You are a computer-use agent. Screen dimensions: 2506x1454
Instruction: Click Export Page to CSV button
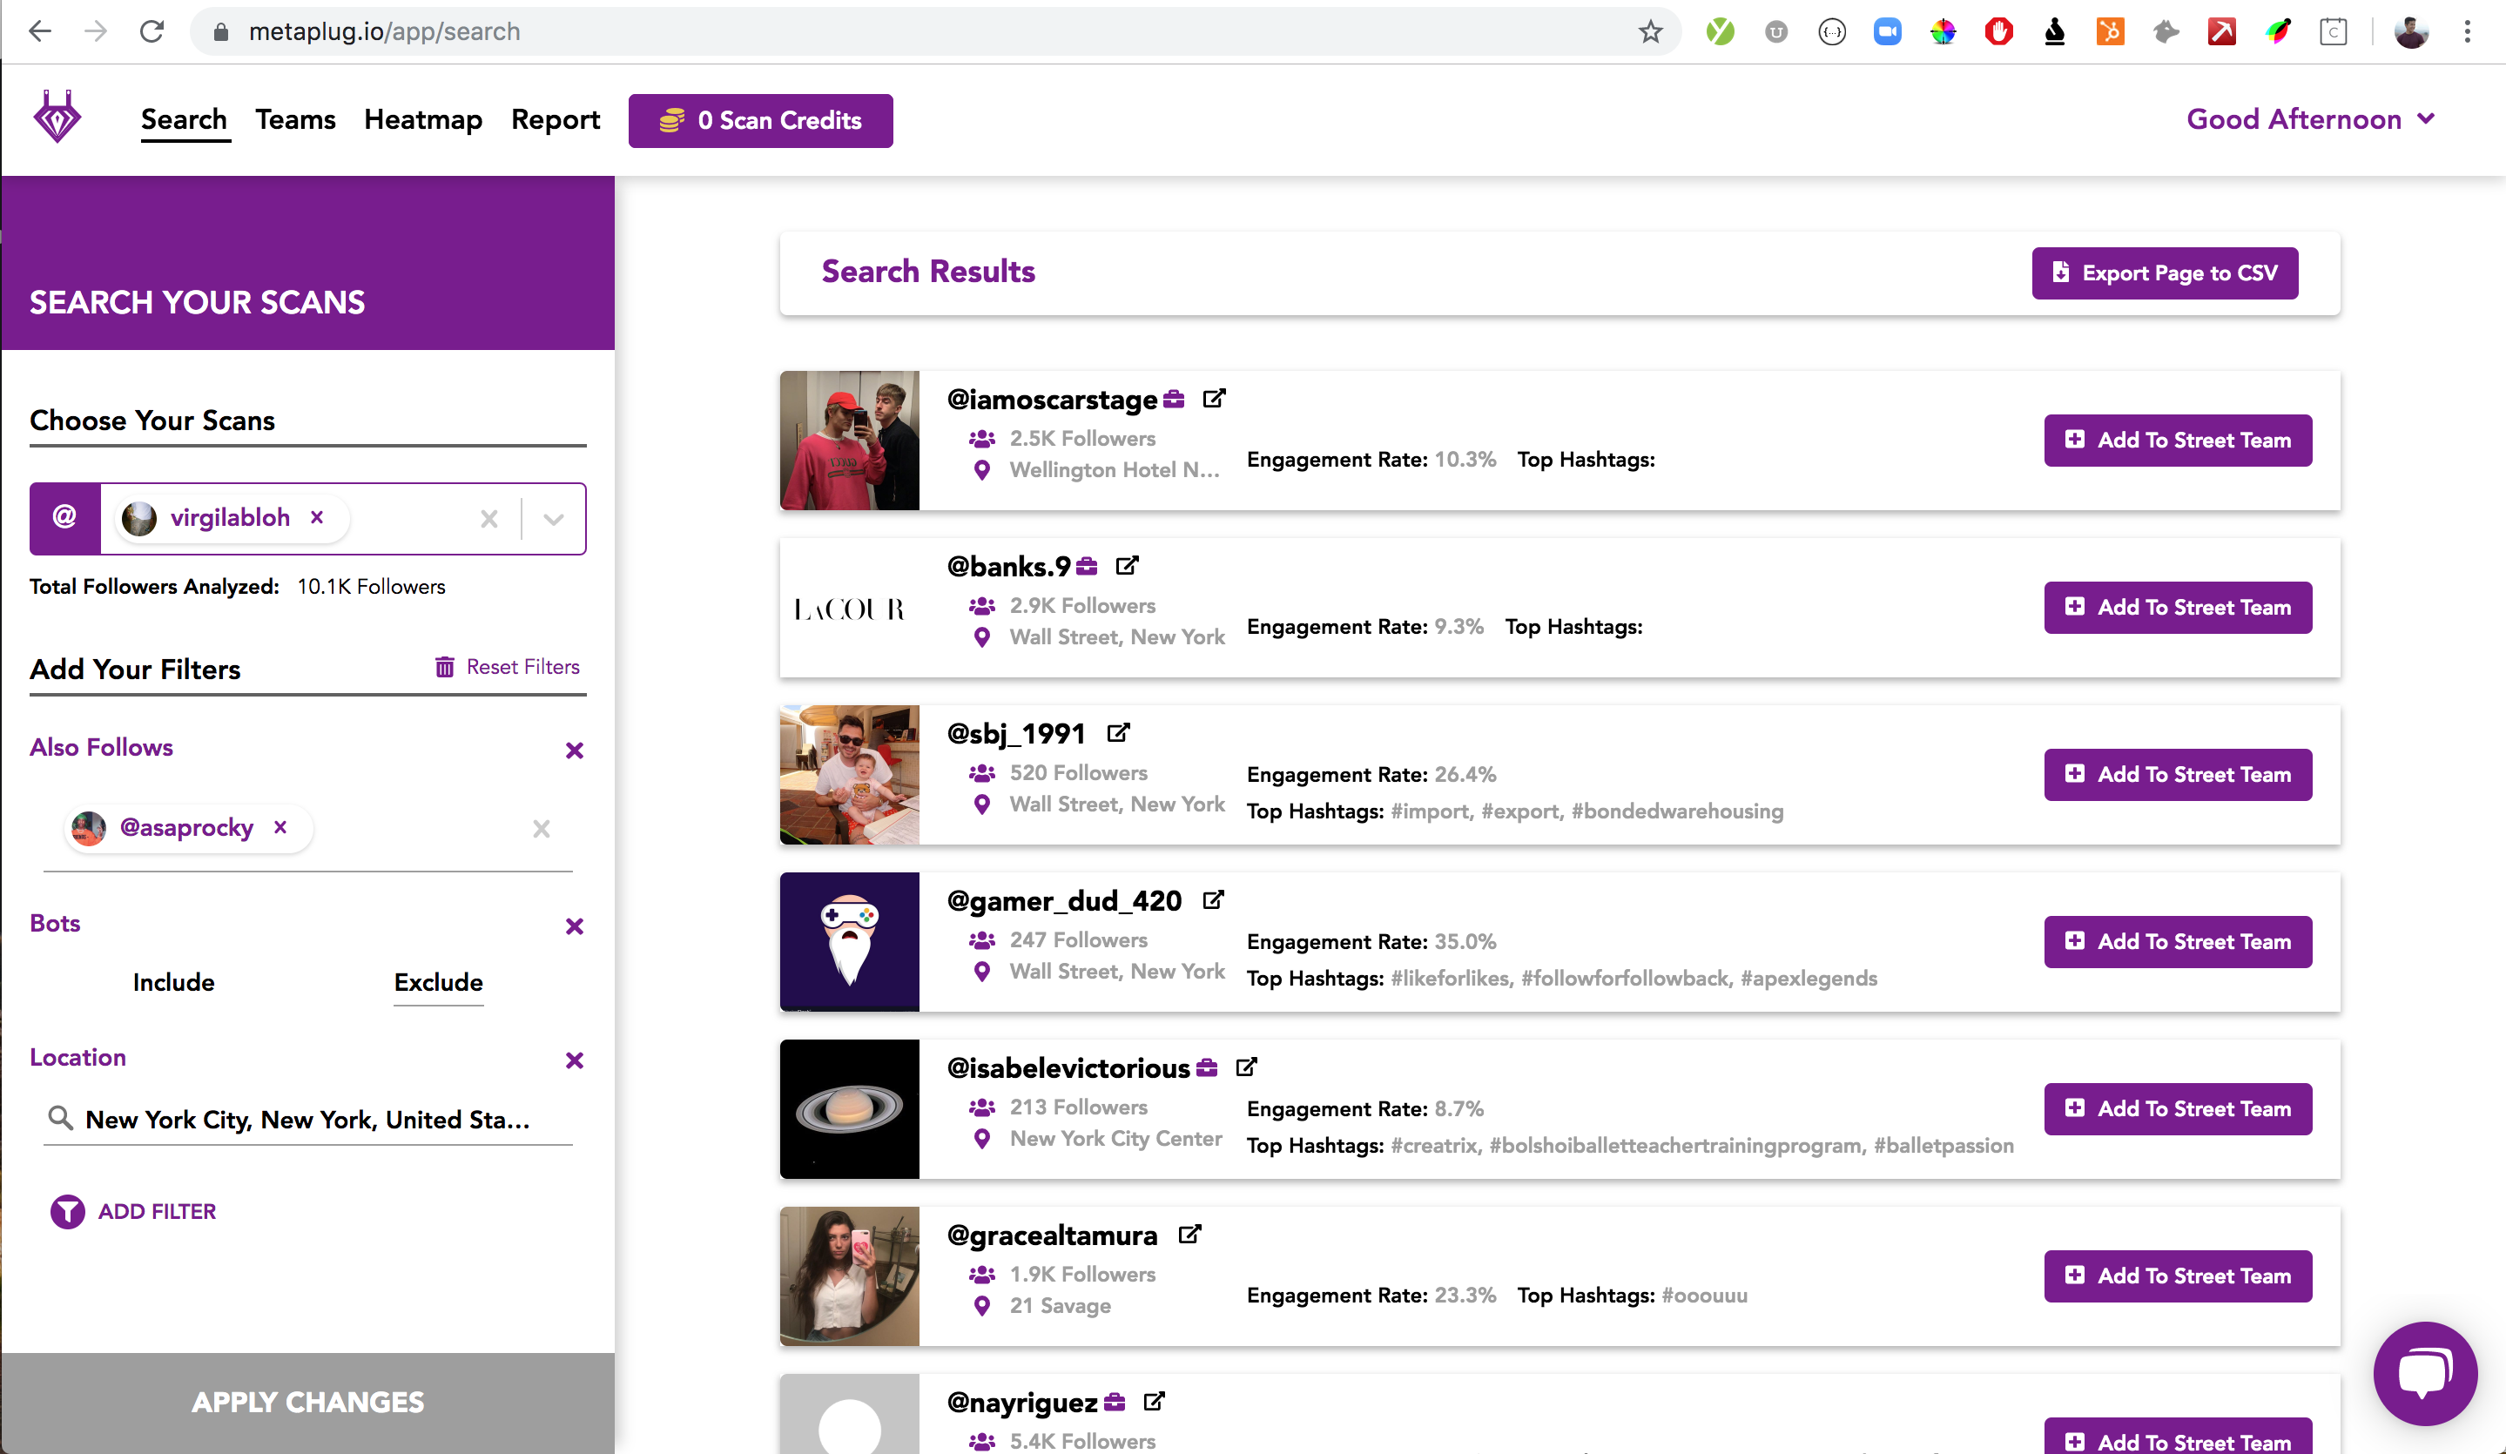click(2164, 273)
